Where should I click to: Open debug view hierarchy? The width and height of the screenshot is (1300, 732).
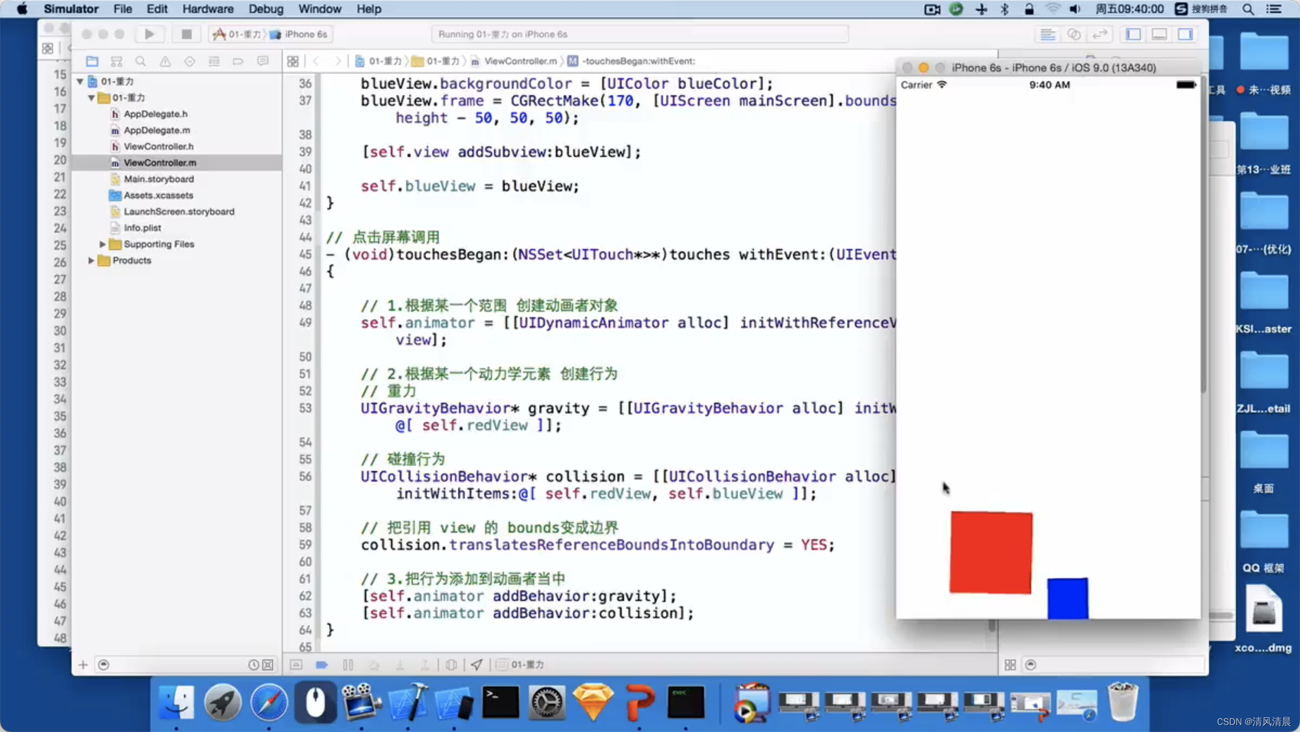pos(451,664)
